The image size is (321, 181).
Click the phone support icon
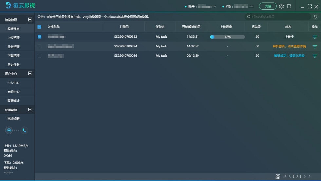pos(24,131)
